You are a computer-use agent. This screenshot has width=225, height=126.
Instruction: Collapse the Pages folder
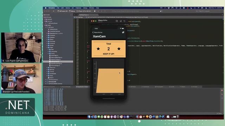tap(47, 48)
